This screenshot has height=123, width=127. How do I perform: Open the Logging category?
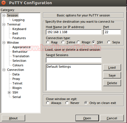click(18, 20)
